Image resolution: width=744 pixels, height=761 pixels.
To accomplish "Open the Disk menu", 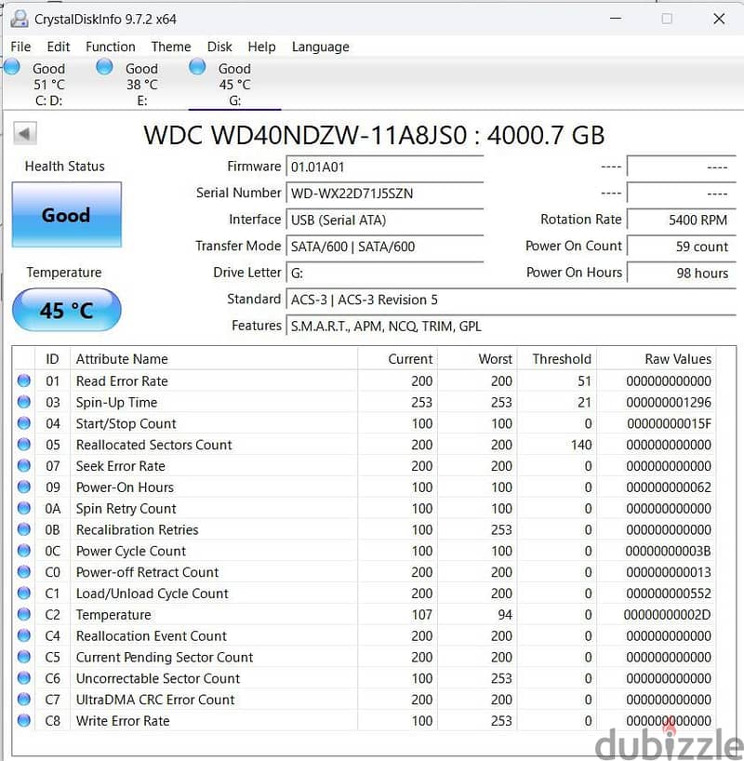I will [x=219, y=47].
